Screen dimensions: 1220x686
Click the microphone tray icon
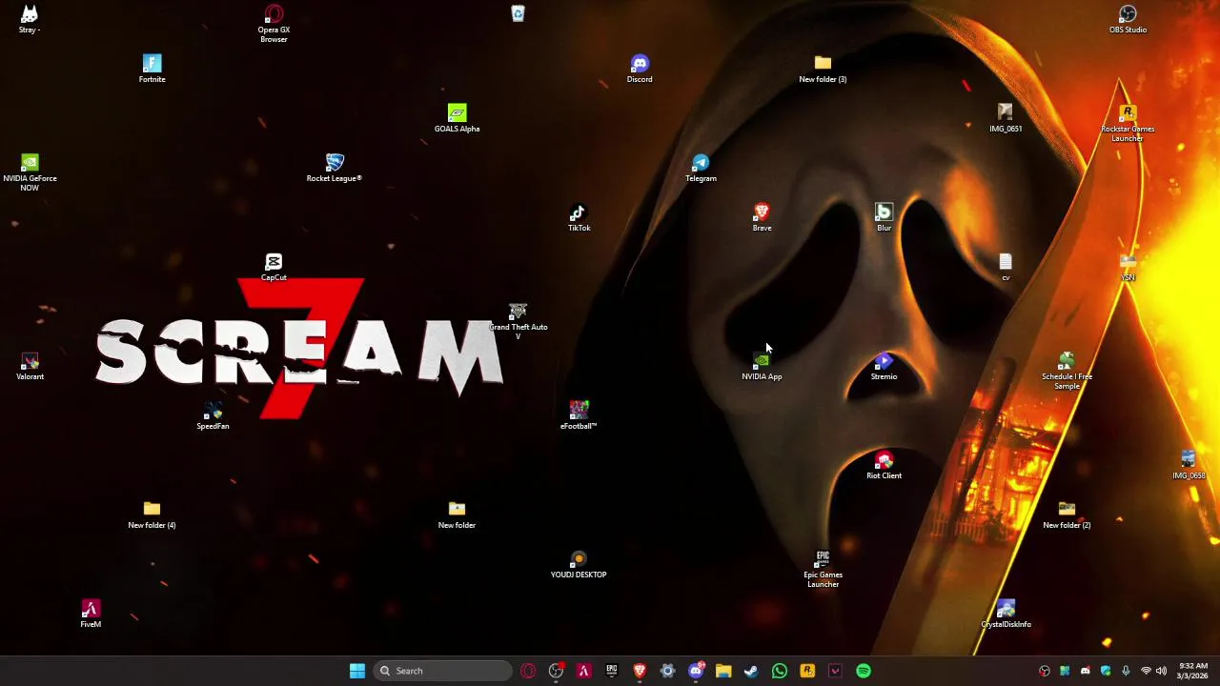(1126, 671)
